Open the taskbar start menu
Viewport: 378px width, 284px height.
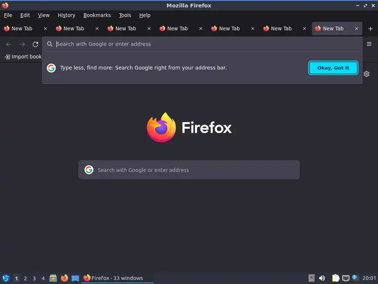tap(6, 278)
